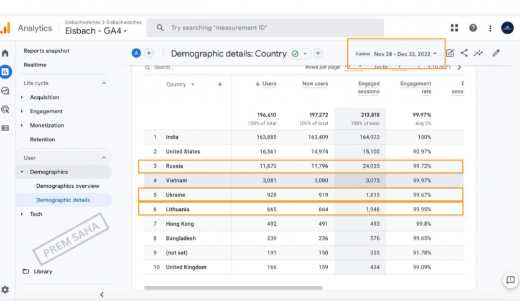
Task: Open the Demographics overview report
Action: pos(67,186)
